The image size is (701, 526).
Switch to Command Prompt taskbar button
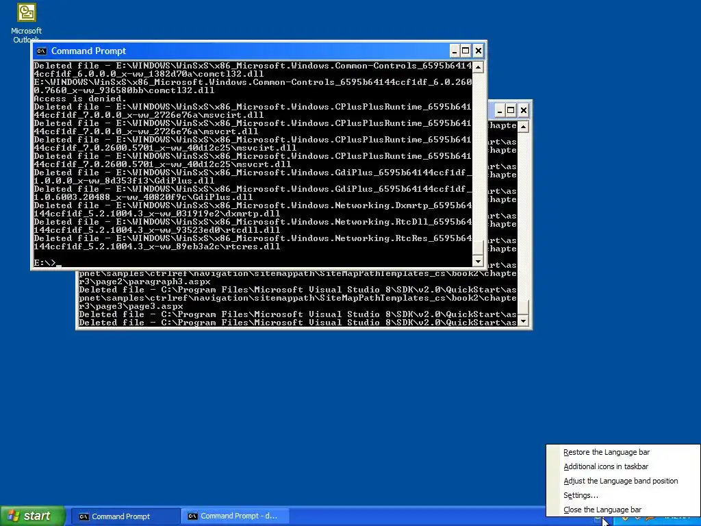click(x=125, y=516)
